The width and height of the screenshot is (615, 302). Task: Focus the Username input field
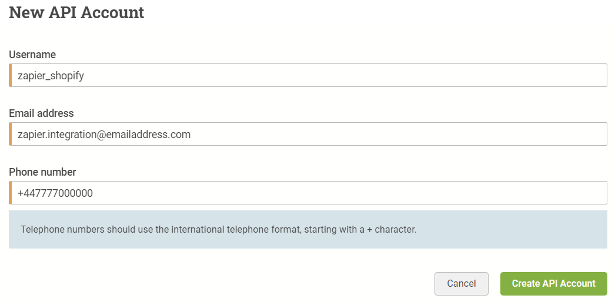(308, 75)
